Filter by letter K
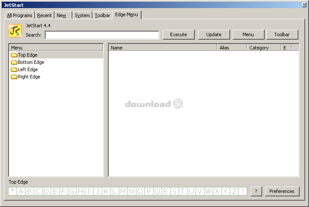The width and height of the screenshot is (309, 207). click(x=106, y=191)
